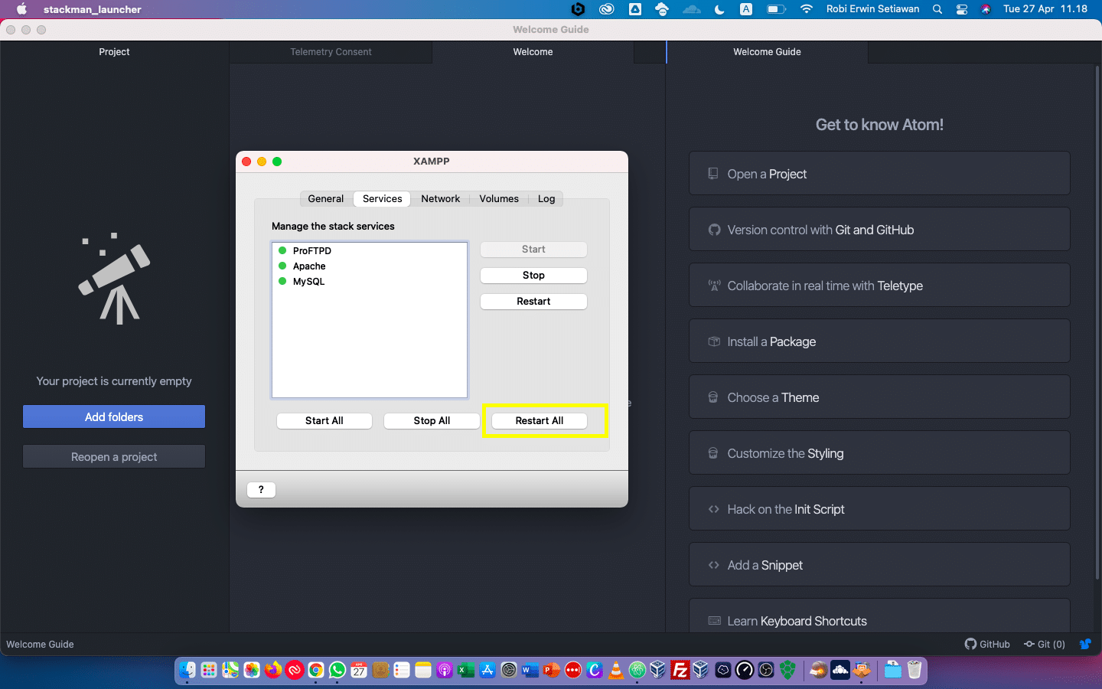Stop the selected XAMPP service
The height and width of the screenshot is (689, 1102).
coord(533,276)
